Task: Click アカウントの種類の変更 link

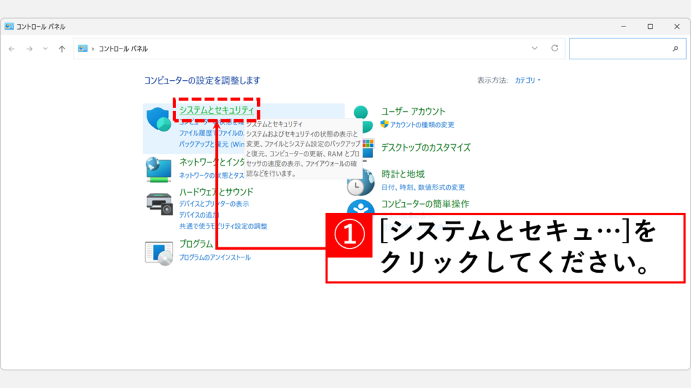Action: (x=422, y=125)
